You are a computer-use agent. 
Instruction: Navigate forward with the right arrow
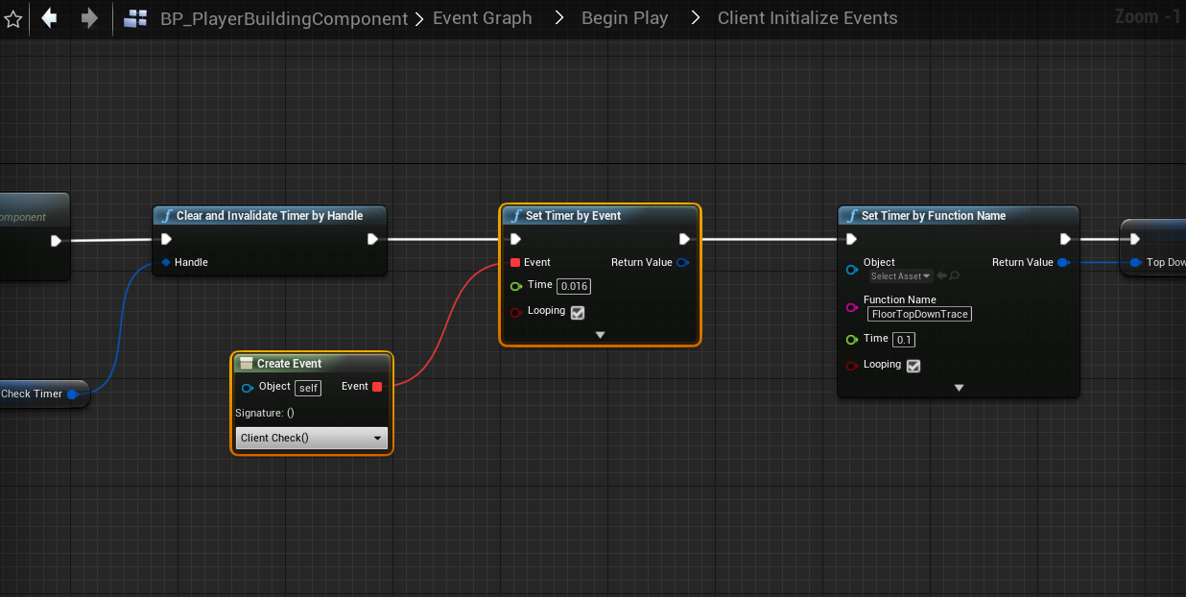pyautogui.click(x=89, y=18)
